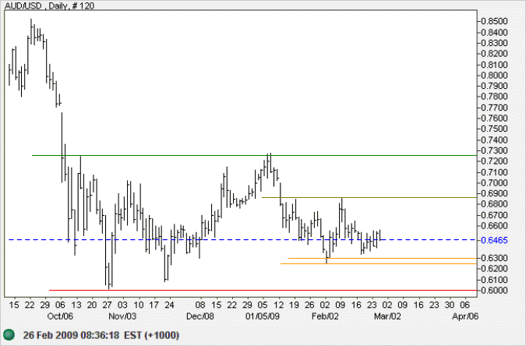Click the 0.7700 price axis label

pos(494,108)
